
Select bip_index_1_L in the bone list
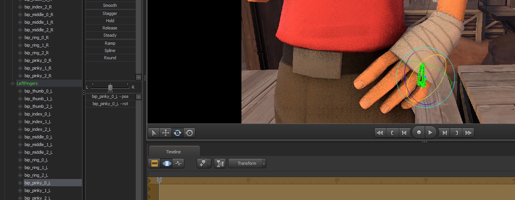38,122
